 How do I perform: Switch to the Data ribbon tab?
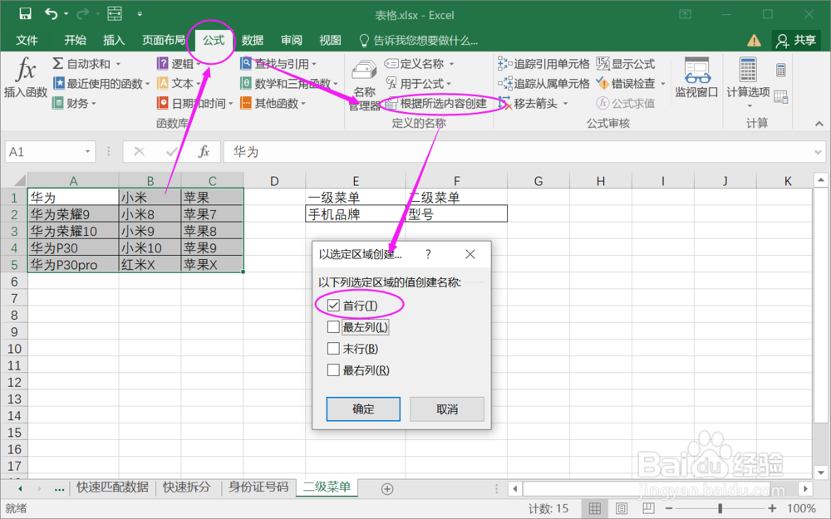tap(253, 40)
